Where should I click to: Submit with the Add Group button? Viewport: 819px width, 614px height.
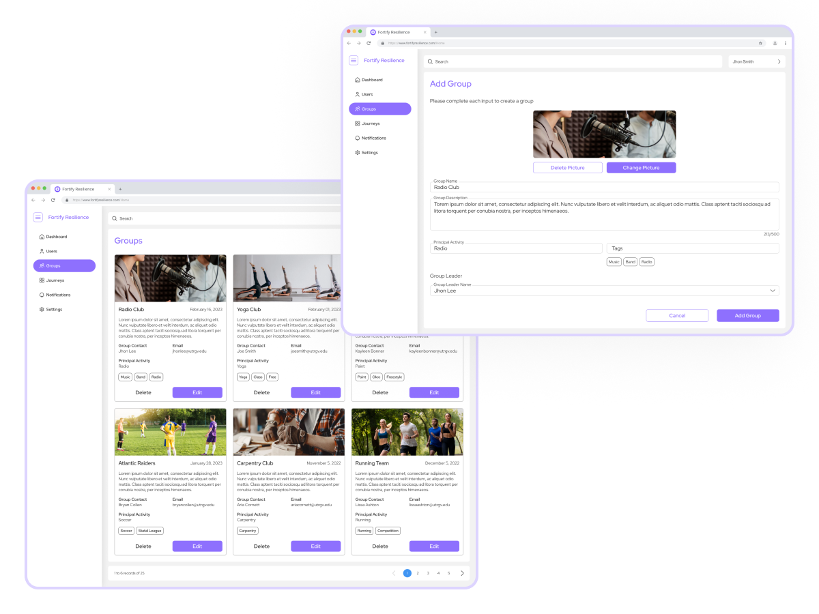(748, 316)
